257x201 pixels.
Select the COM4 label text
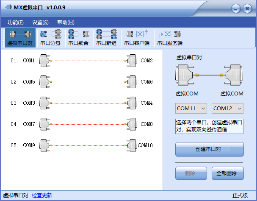pyautogui.click(x=146, y=103)
